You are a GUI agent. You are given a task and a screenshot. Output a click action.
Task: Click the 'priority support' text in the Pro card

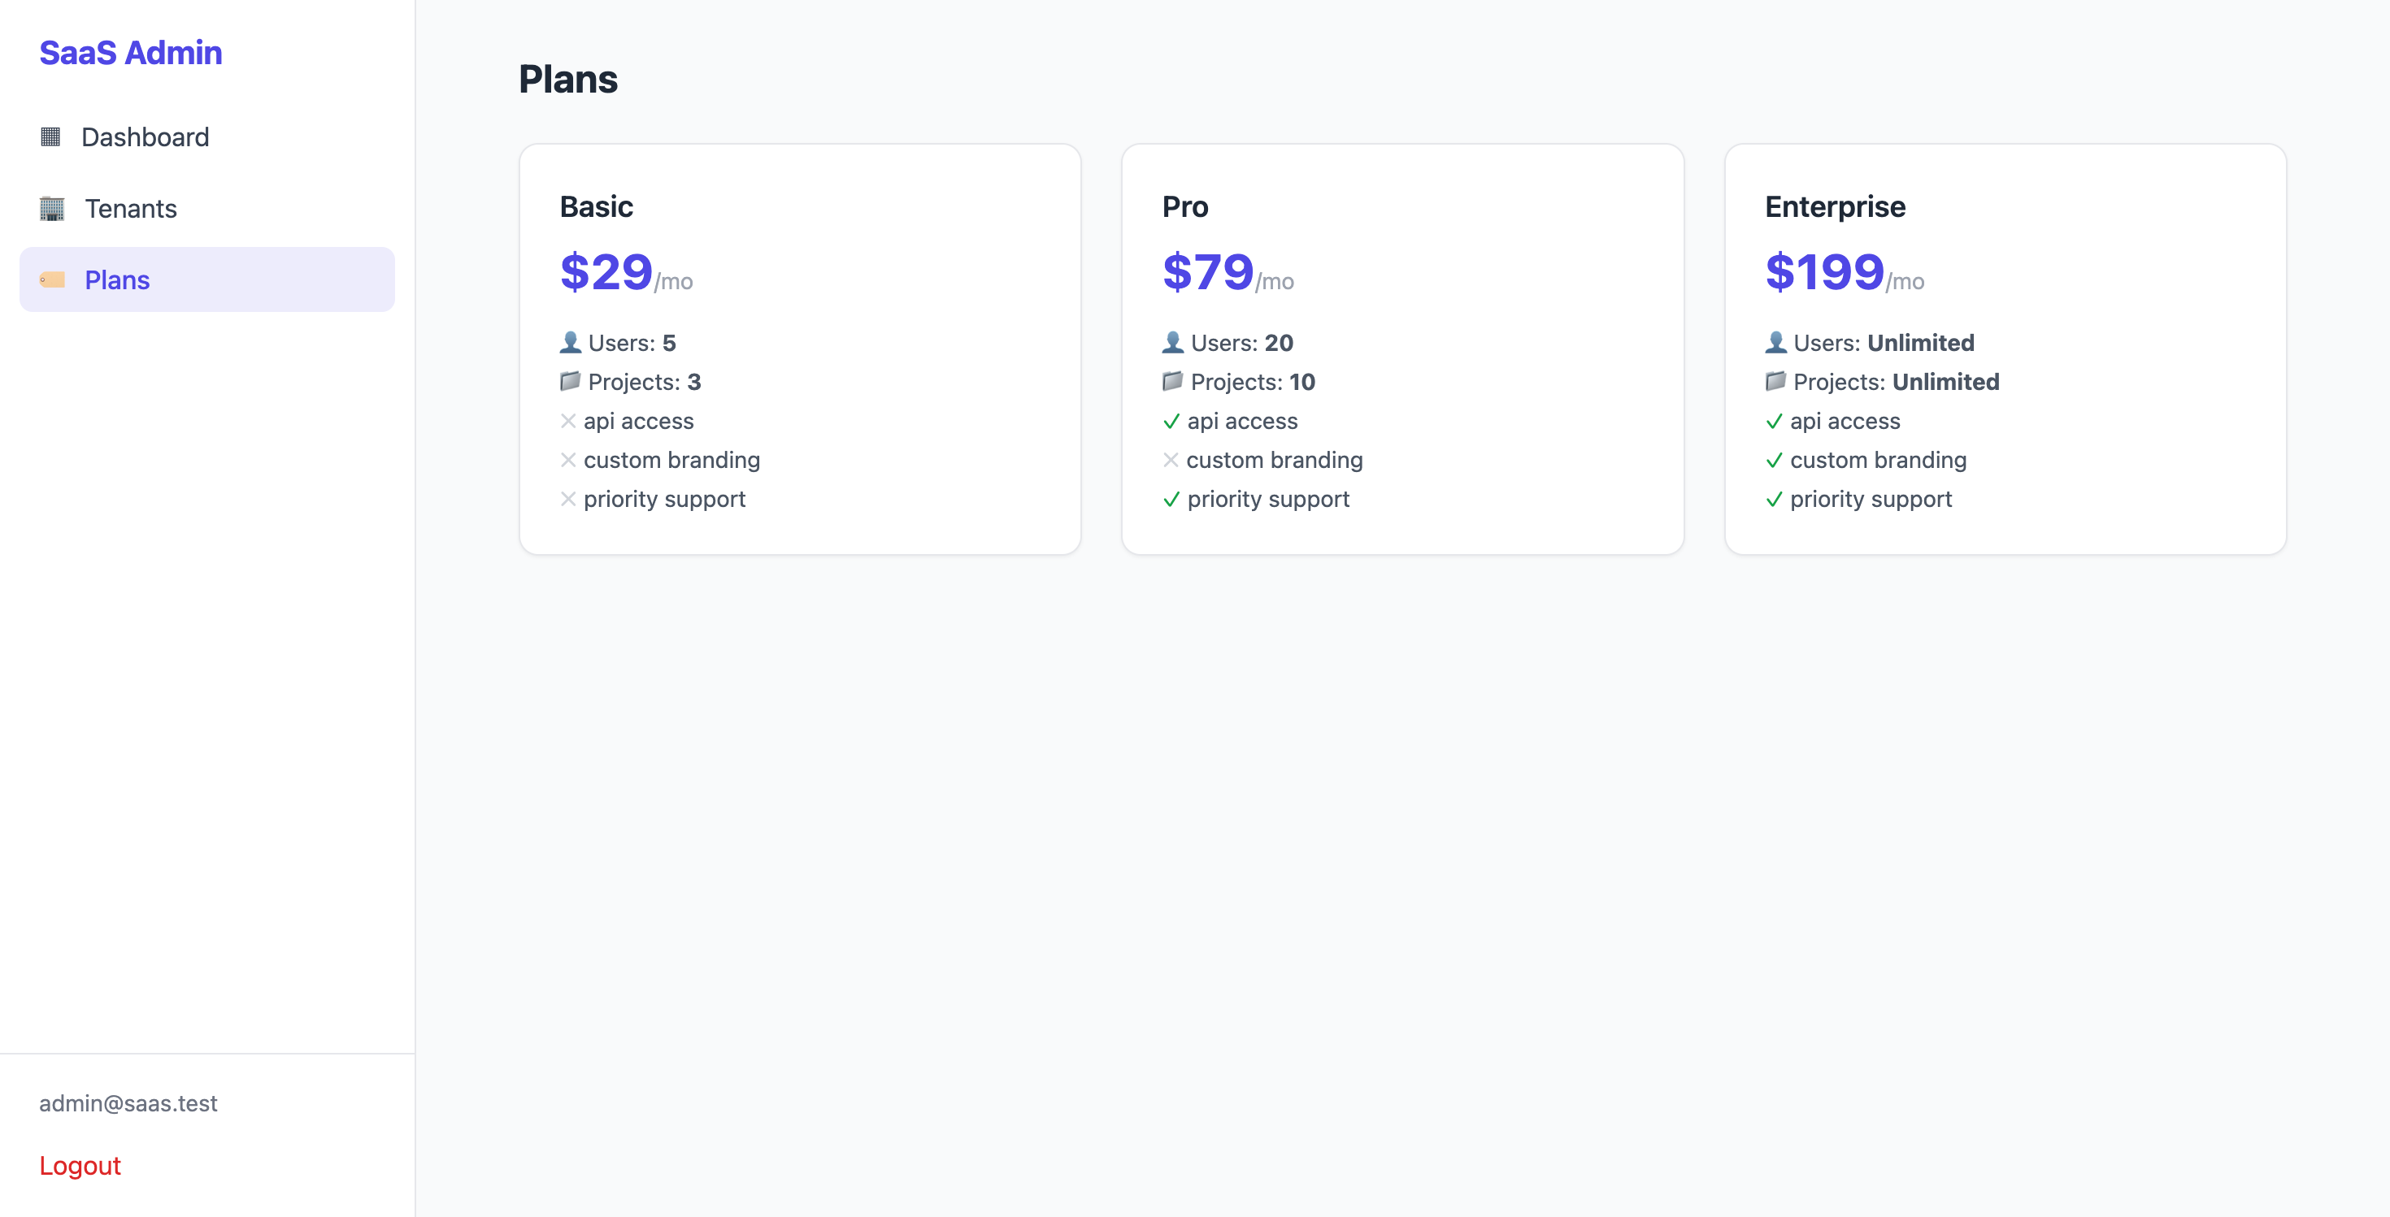coord(1268,500)
